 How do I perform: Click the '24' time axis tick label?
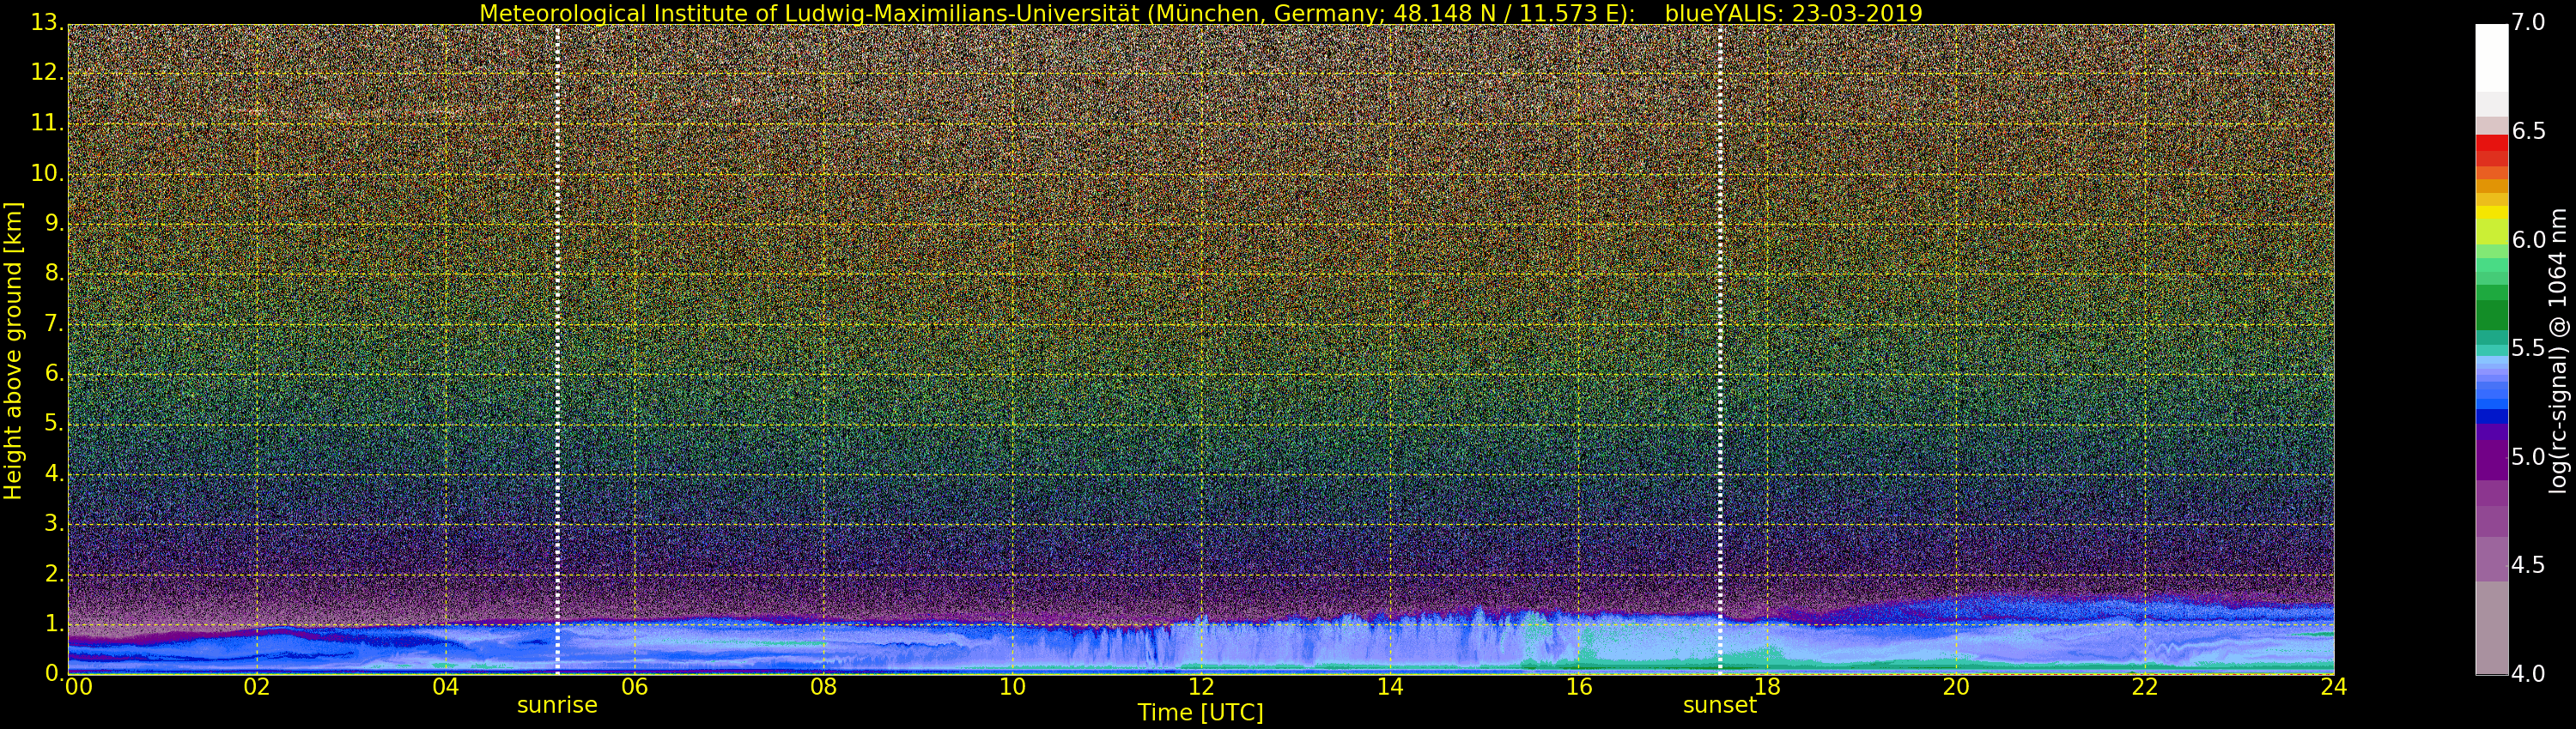(2334, 687)
